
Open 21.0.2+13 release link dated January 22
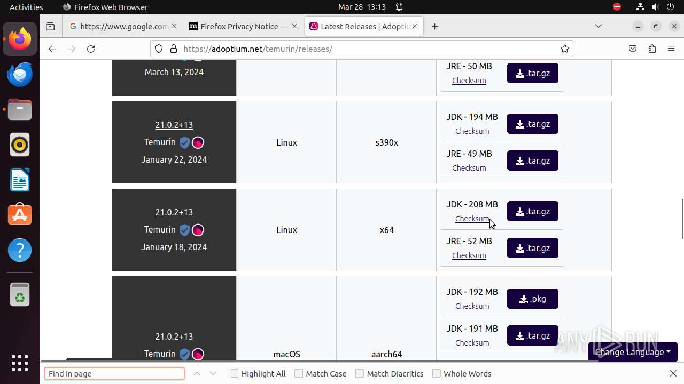174,125
